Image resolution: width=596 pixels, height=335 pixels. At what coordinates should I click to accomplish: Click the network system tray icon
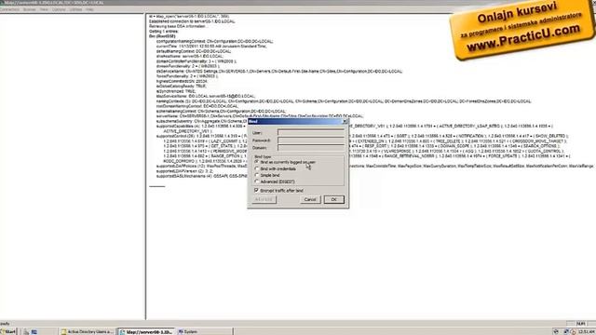pyautogui.click(x=566, y=331)
